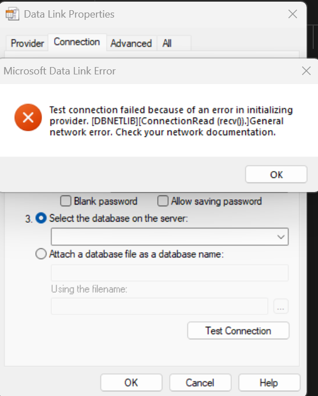Viewport: 318px width, 396px height.
Task: Go to the Advanced tab
Action: [x=131, y=43]
